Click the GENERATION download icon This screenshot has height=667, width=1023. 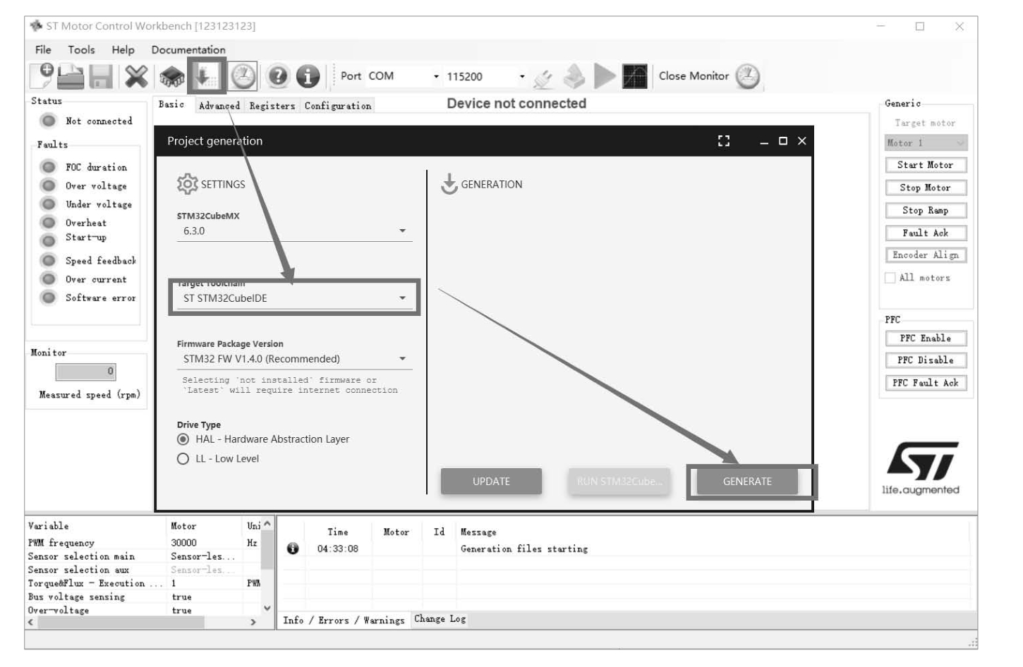click(x=449, y=184)
